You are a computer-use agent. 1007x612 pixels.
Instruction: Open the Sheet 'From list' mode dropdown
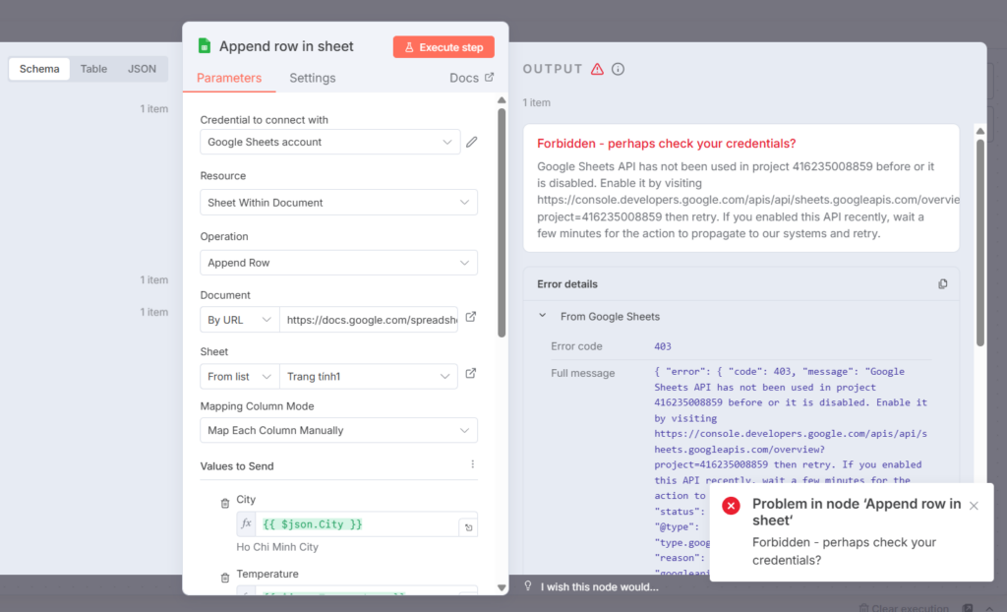pyautogui.click(x=240, y=377)
